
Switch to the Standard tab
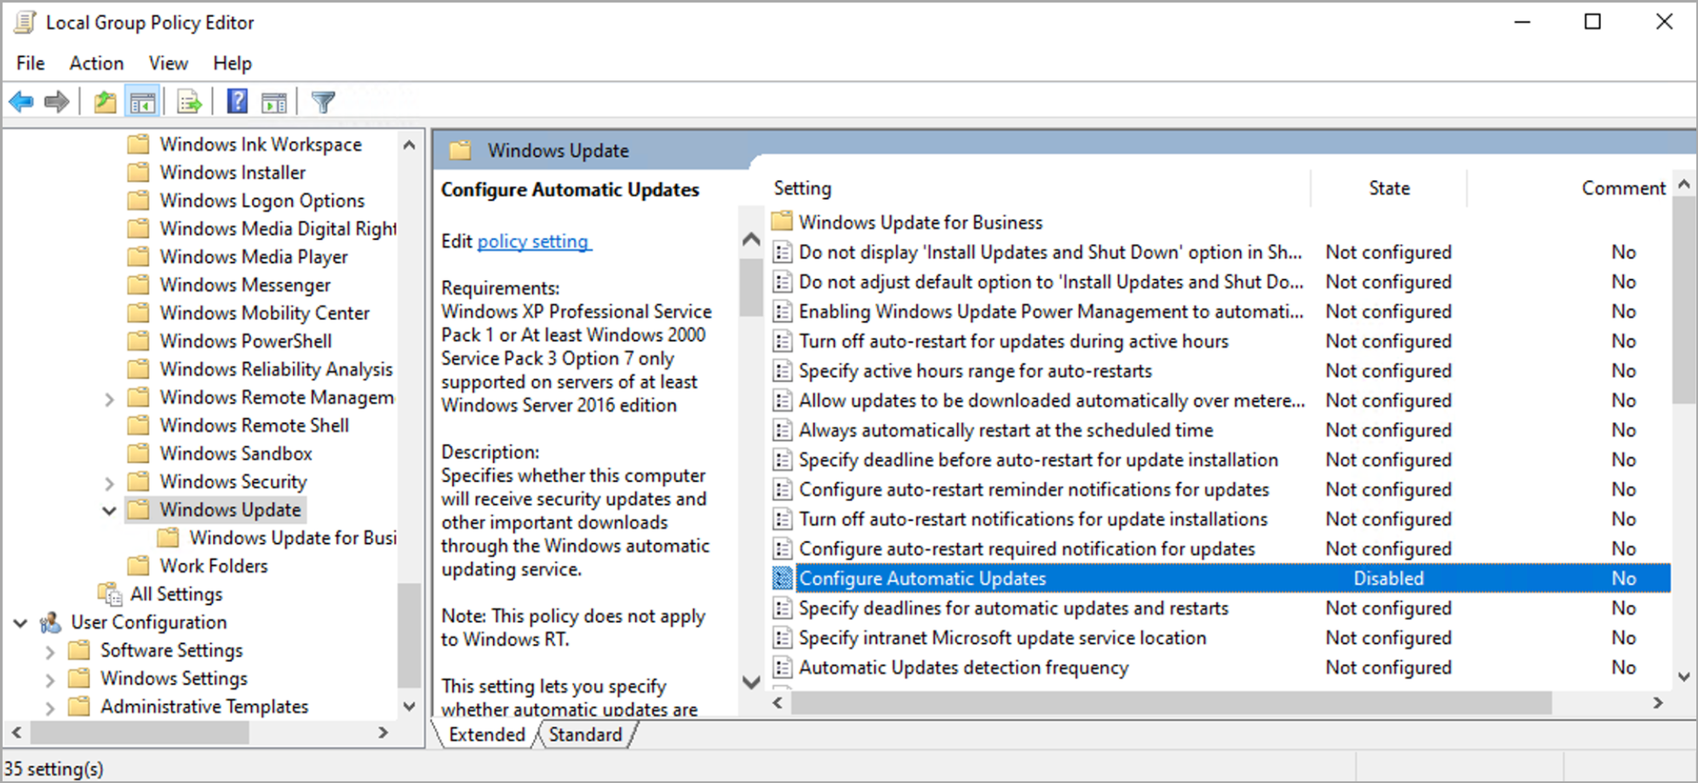click(585, 734)
